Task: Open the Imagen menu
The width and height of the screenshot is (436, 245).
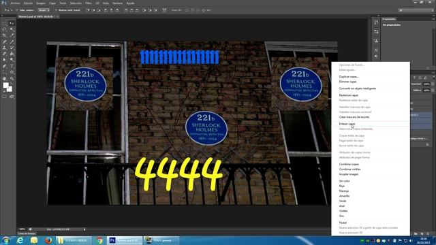Action: pyautogui.click(x=41, y=3)
